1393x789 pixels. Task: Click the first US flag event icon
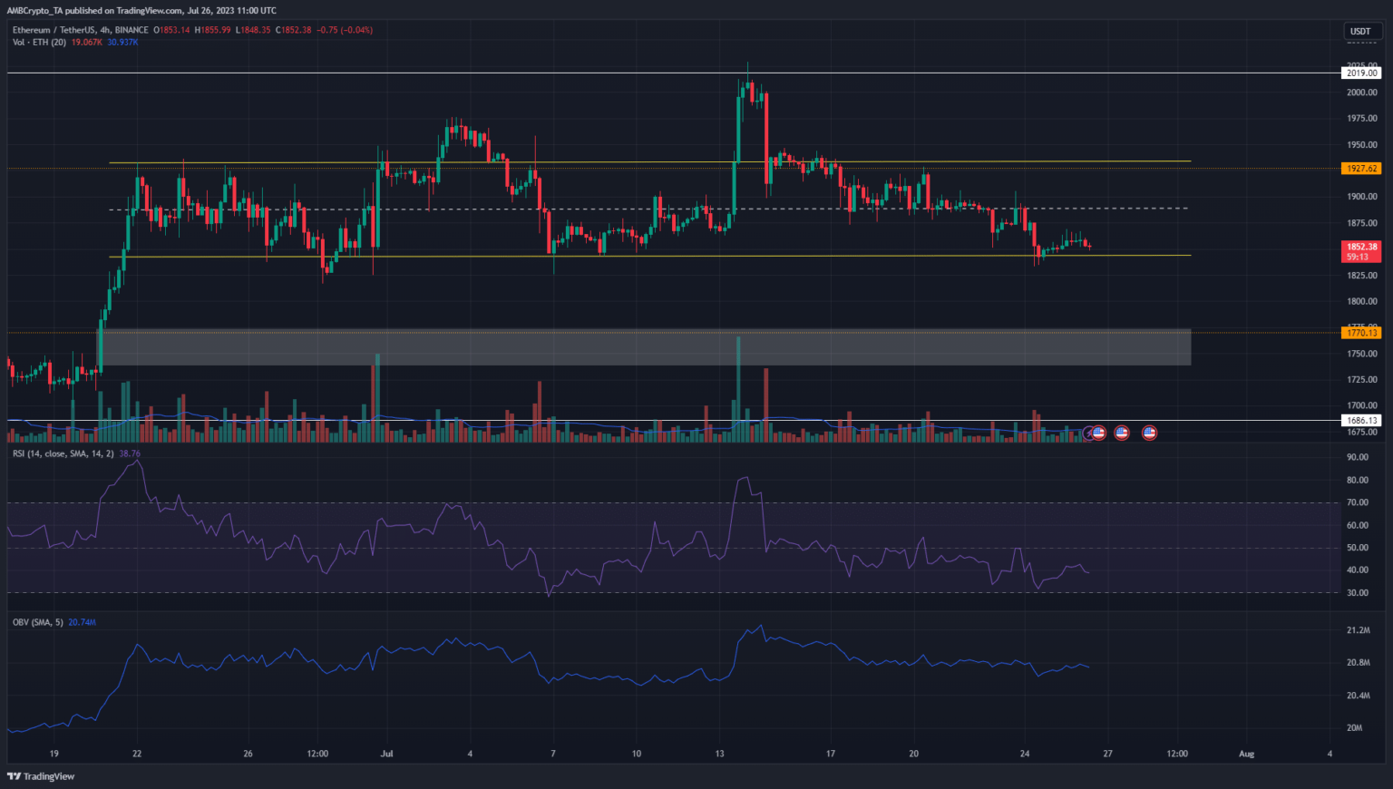pyautogui.click(x=1099, y=433)
